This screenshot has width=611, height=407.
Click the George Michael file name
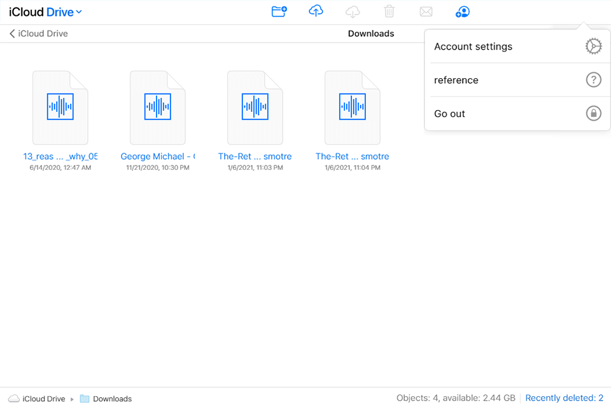[x=158, y=156]
